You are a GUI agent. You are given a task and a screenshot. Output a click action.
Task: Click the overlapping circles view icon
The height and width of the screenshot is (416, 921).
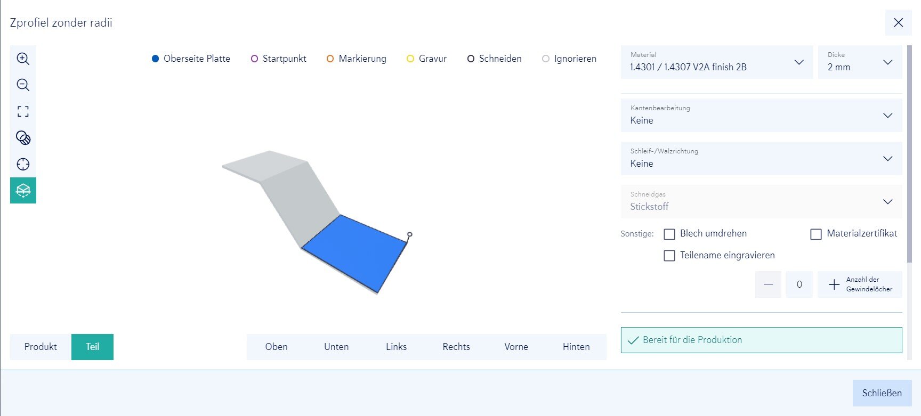coord(23,138)
